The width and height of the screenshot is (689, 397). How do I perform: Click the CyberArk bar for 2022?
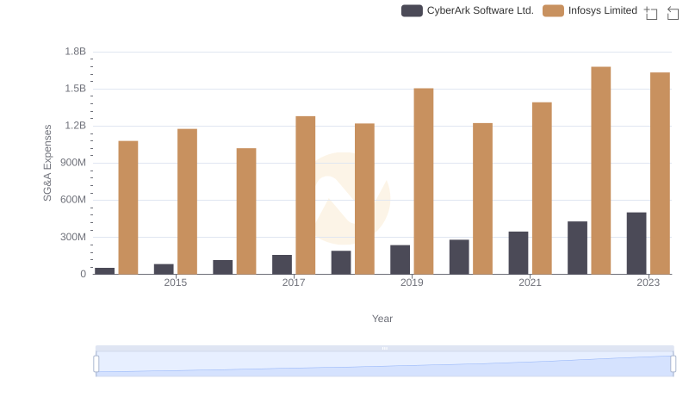(x=577, y=248)
